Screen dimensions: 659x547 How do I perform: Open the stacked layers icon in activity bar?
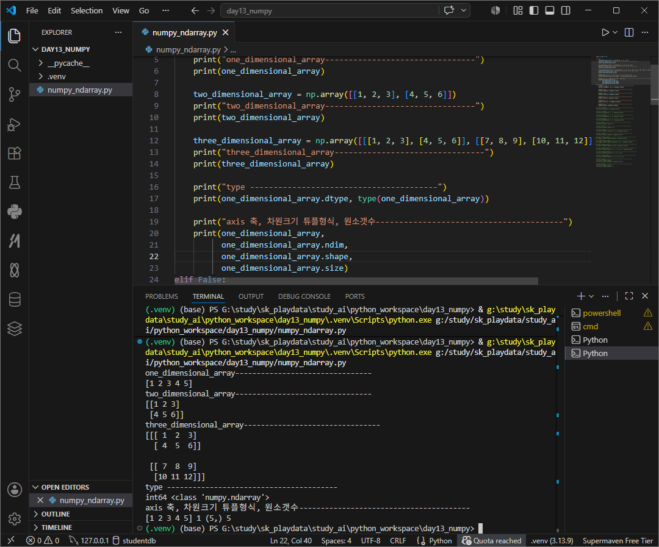click(14, 329)
